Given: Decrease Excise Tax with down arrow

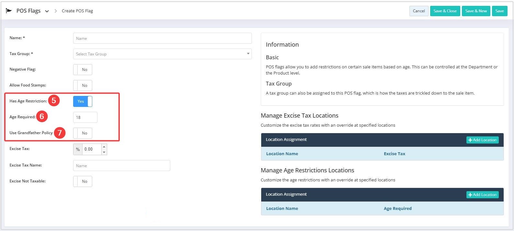Looking at the screenshot, I should 104,152.
